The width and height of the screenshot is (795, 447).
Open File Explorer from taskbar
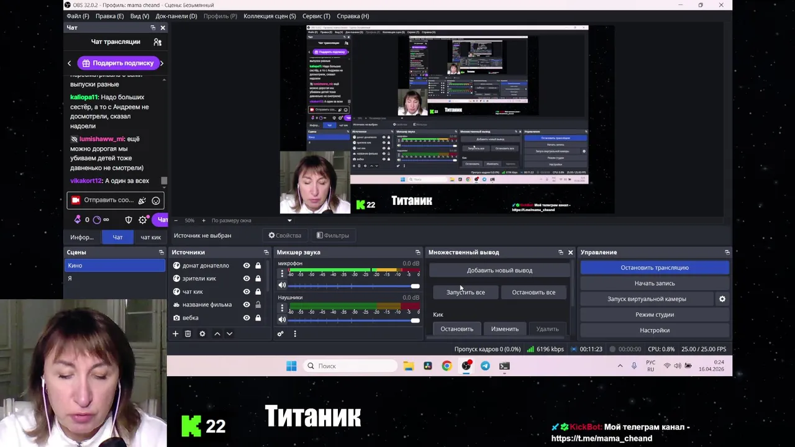click(x=408, y=366)
